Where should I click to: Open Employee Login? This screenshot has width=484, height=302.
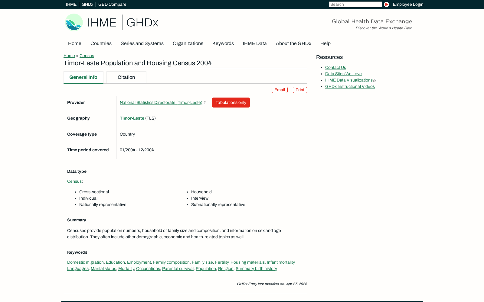click(x=408, y=4)
